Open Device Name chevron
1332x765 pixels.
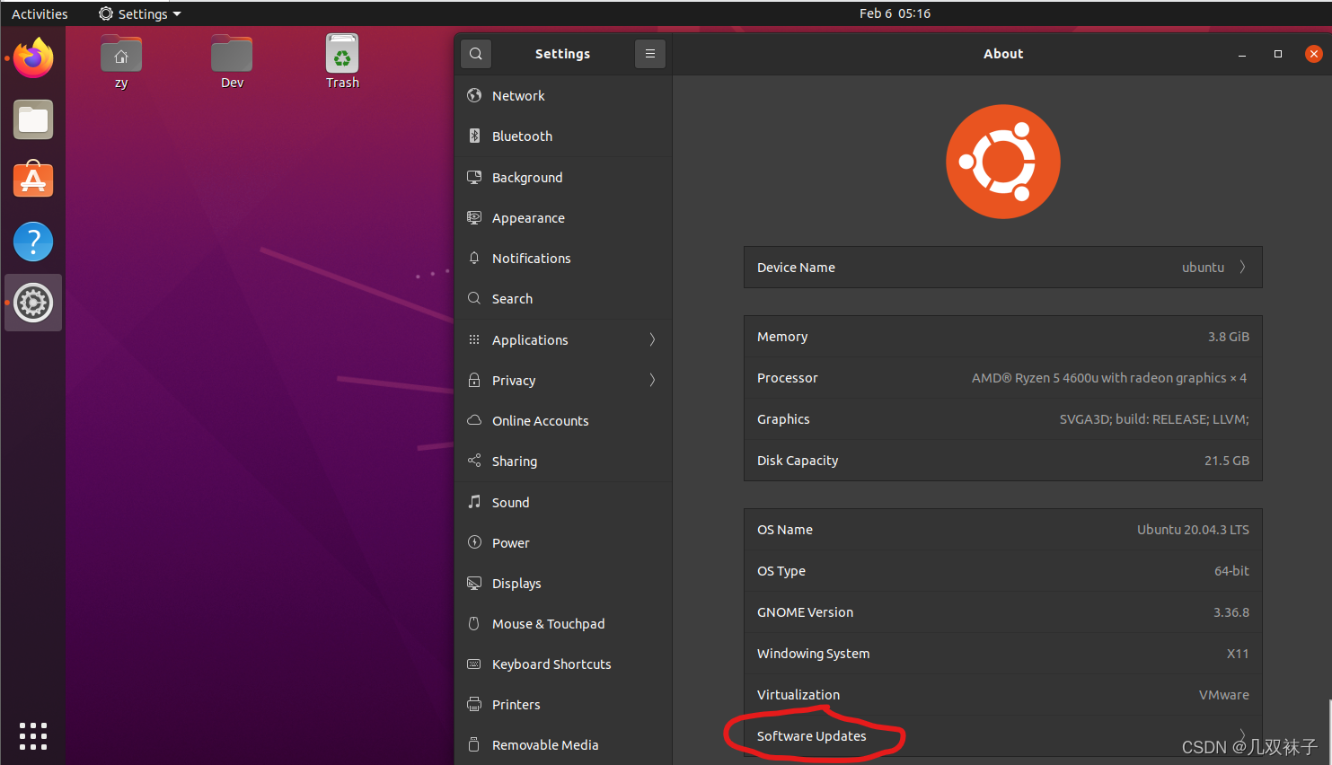tap(1242, 267)
